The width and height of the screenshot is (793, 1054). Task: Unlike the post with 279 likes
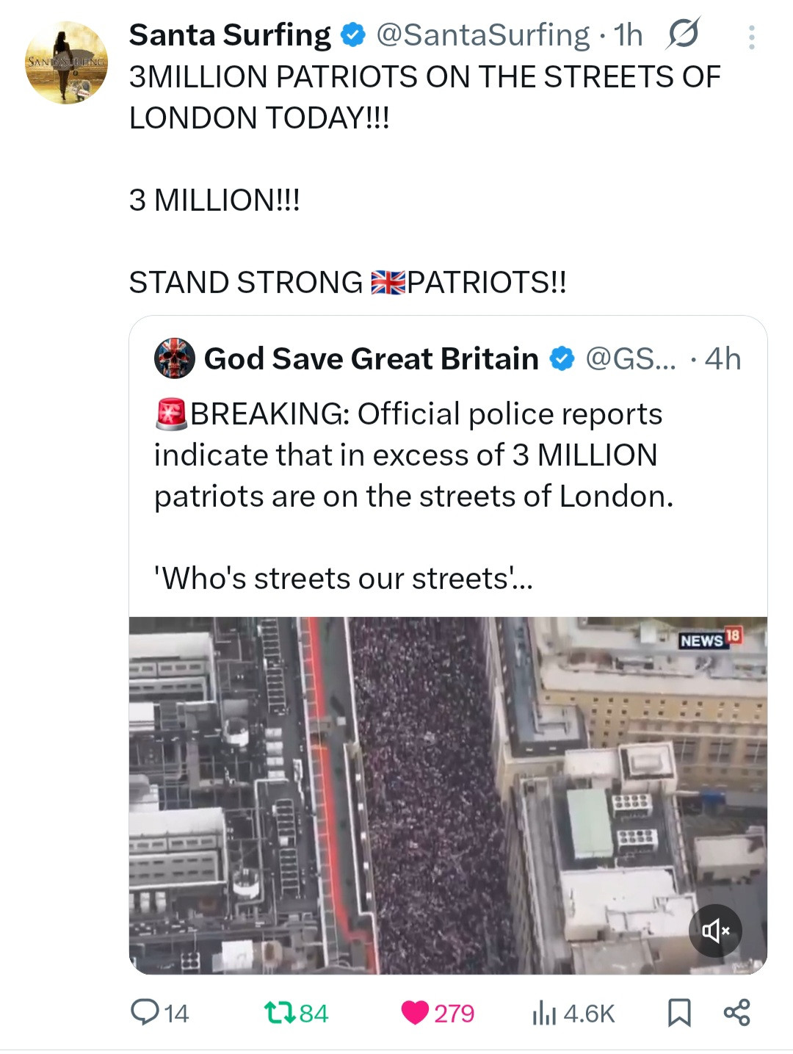pos(437,1013)
